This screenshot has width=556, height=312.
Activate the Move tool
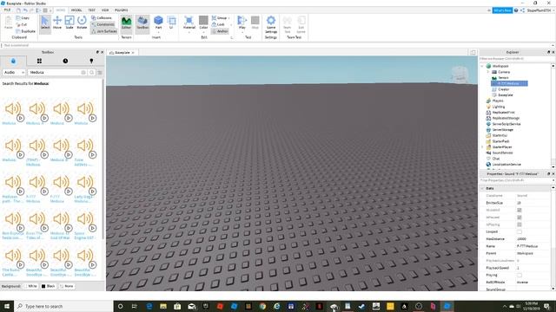[x=57, y=23]
